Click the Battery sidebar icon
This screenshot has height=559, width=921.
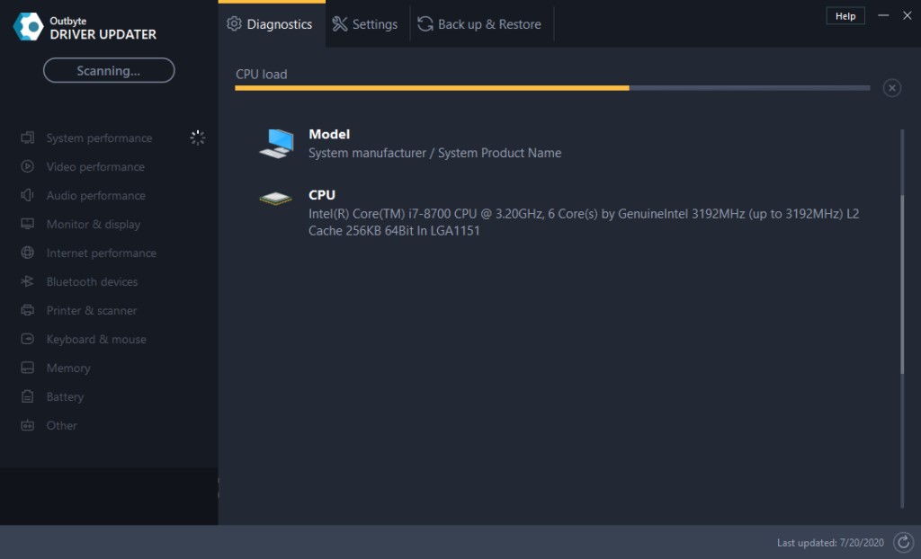[28, 397]
